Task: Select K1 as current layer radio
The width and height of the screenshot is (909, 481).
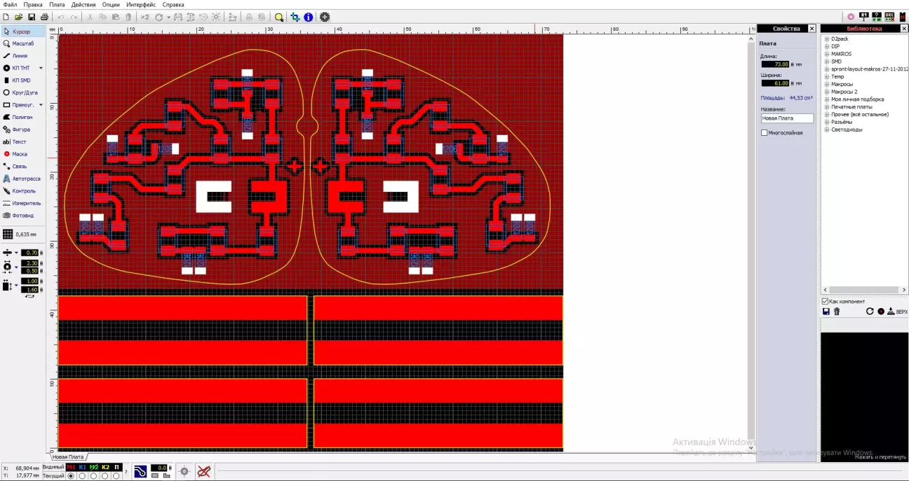Action: click(82, 476)
